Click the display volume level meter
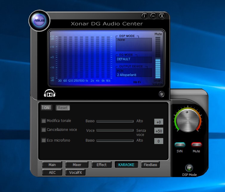The height and width of the screenshot is (192, 225). coord(158,57)
